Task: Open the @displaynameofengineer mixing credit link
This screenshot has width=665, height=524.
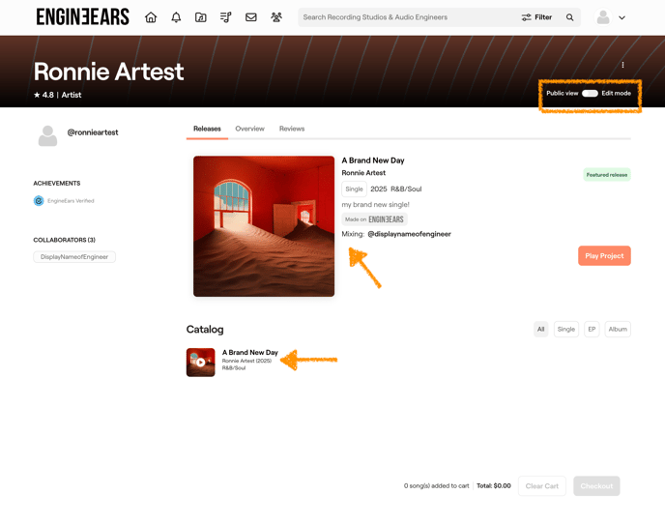Action: pyautogui.click(x=409, y=234)
